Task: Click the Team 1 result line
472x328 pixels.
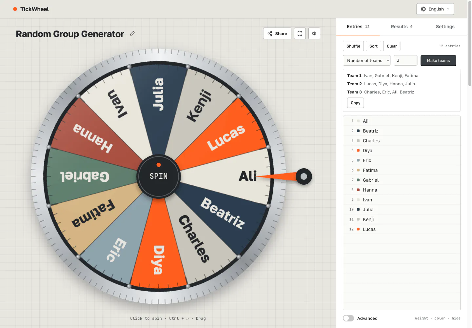Action: pos(383,76)
